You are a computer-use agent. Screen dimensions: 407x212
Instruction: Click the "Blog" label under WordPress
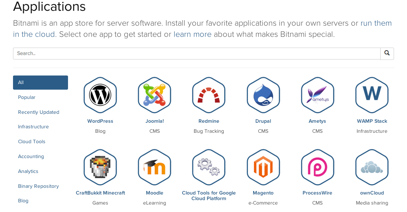tap(100, 131)
